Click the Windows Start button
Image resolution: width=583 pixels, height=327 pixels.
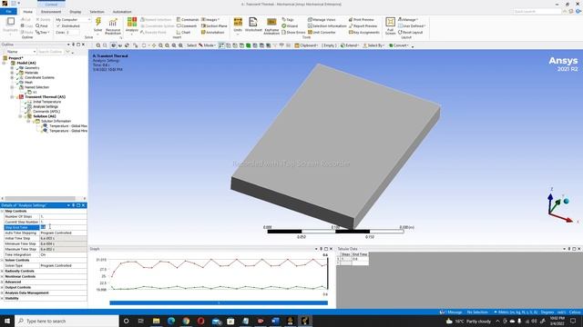[x=6, y=321]
